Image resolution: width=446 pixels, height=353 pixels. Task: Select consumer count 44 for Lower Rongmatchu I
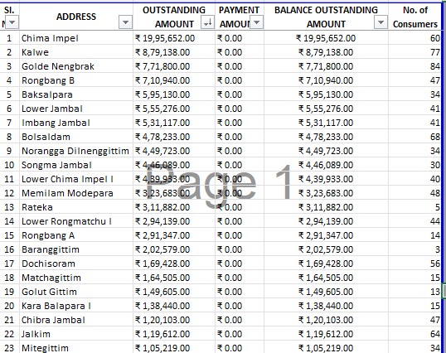click(x=415, y=221)
